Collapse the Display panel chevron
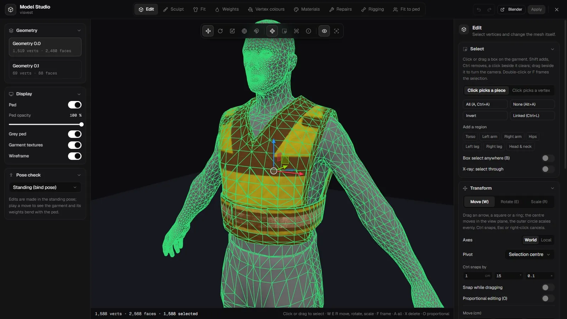Screen dimensions: 567x319 pyautogui.click(x=79, y=94)
